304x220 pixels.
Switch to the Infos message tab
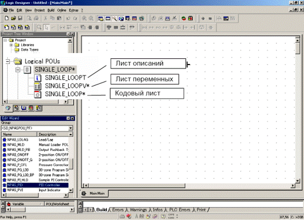pyautogui.click(x=157, y=210)
